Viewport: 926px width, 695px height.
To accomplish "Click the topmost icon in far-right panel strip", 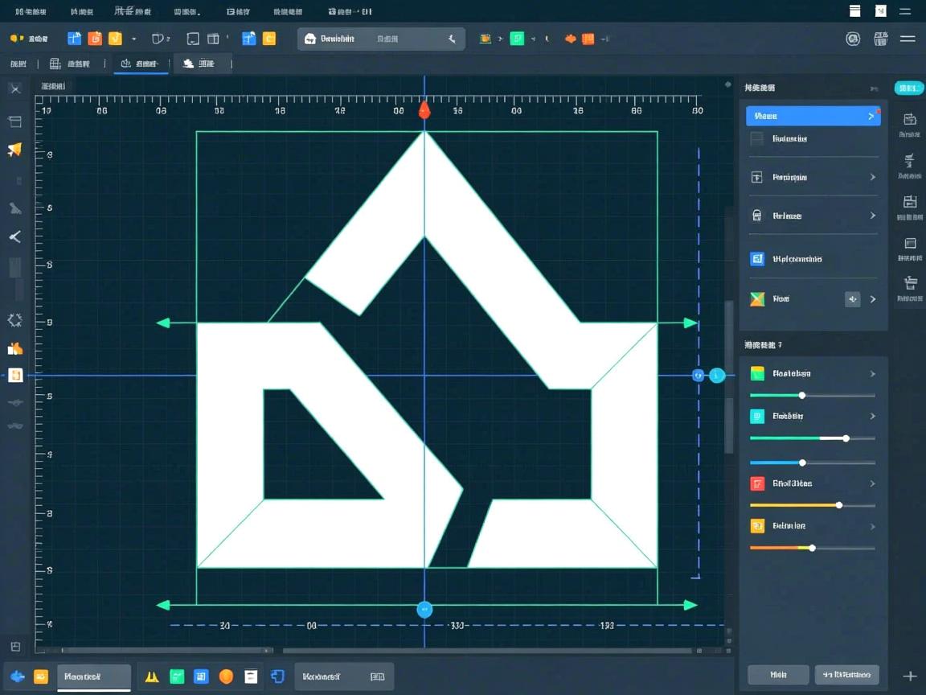I will coord(910,119).
